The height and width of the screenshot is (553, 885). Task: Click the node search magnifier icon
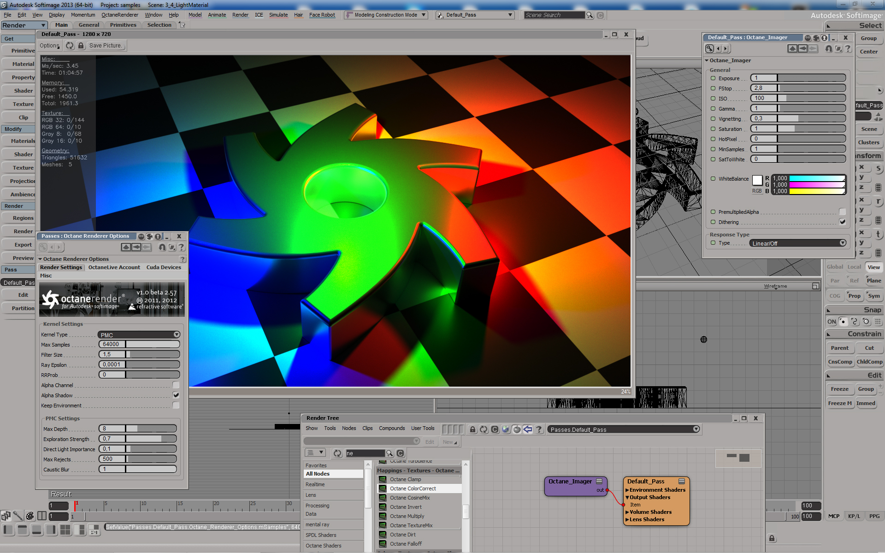(389, 453)
